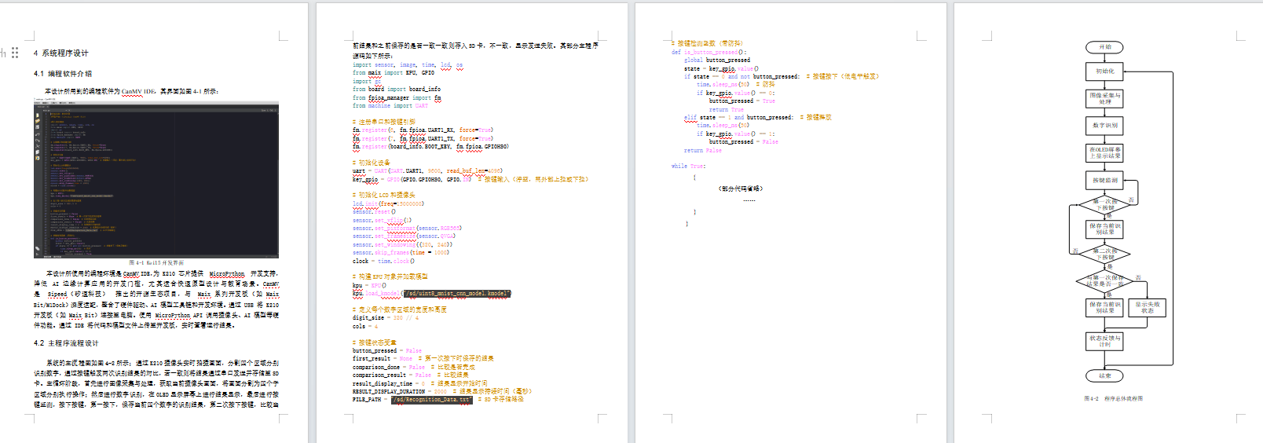Click the 'while True:' code line
Screen dimensions: 1263x443
tap(688, 167)
